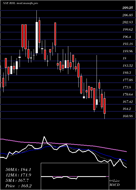The height and width of the screenshot is (190, 136).
Task: Select the 193.18 price axis label
Action: click(x=128, y=44)
